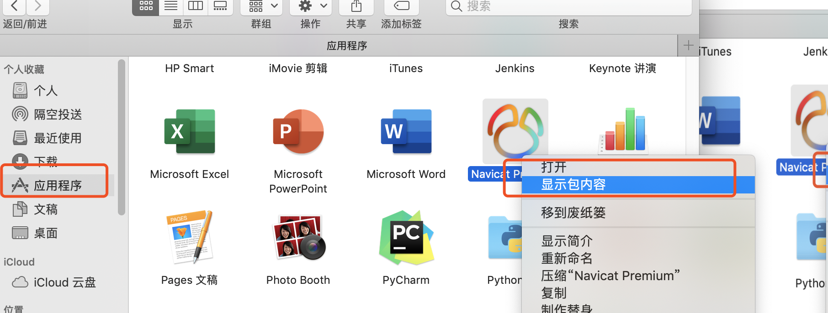The height and width of the screenshot is (313, 828).
Task: Click the Jenkins label in front window
Action: (515, 68)
